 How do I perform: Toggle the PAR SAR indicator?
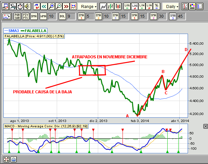point(17,16)
